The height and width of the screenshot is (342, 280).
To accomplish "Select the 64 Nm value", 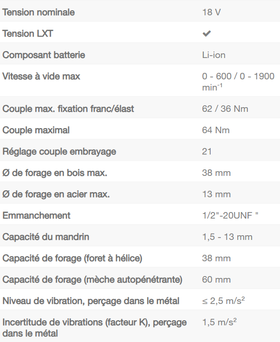I will coord(216,130).
